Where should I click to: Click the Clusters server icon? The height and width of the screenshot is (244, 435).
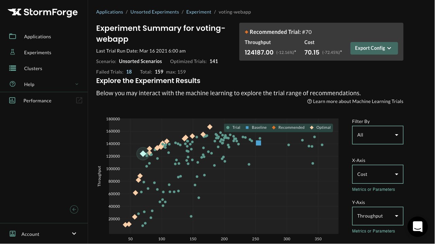coord(13,68)
